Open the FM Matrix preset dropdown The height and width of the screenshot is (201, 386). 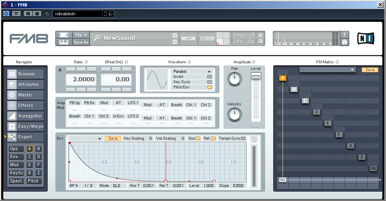328,70
